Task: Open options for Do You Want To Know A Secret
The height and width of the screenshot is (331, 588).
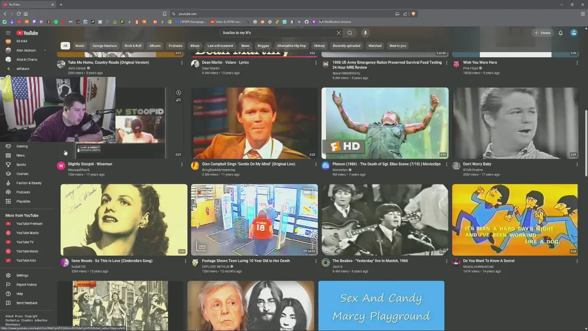Action: click(577, 261)
